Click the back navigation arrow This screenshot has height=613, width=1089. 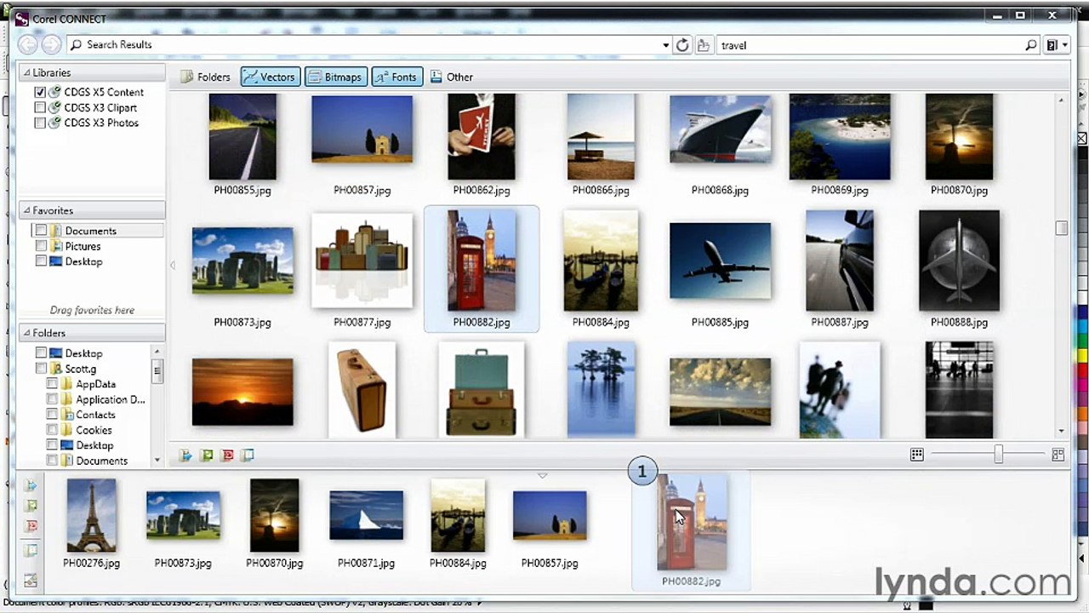(28, 45)
